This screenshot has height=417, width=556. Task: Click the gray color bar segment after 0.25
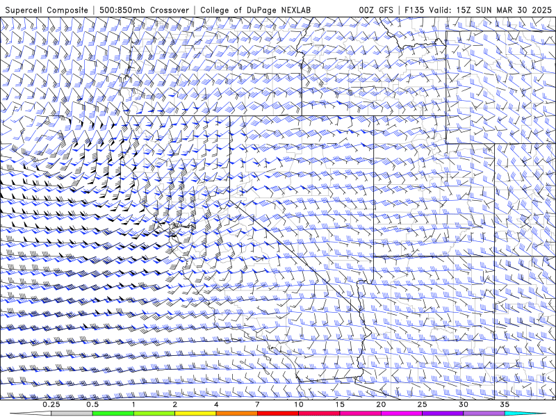(72, 414)
